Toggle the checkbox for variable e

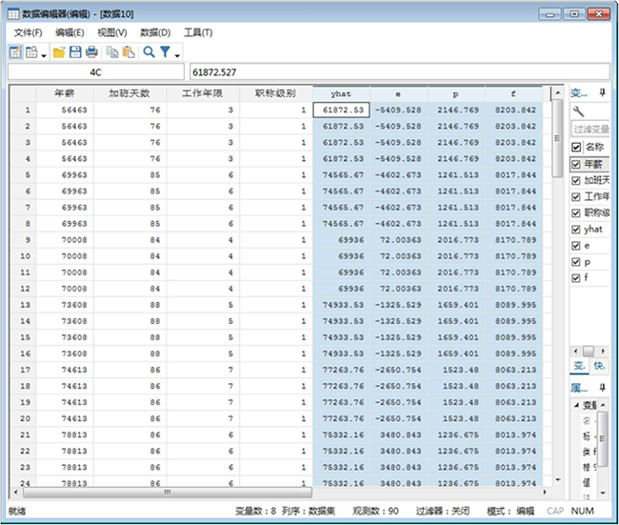click(576, 245)
